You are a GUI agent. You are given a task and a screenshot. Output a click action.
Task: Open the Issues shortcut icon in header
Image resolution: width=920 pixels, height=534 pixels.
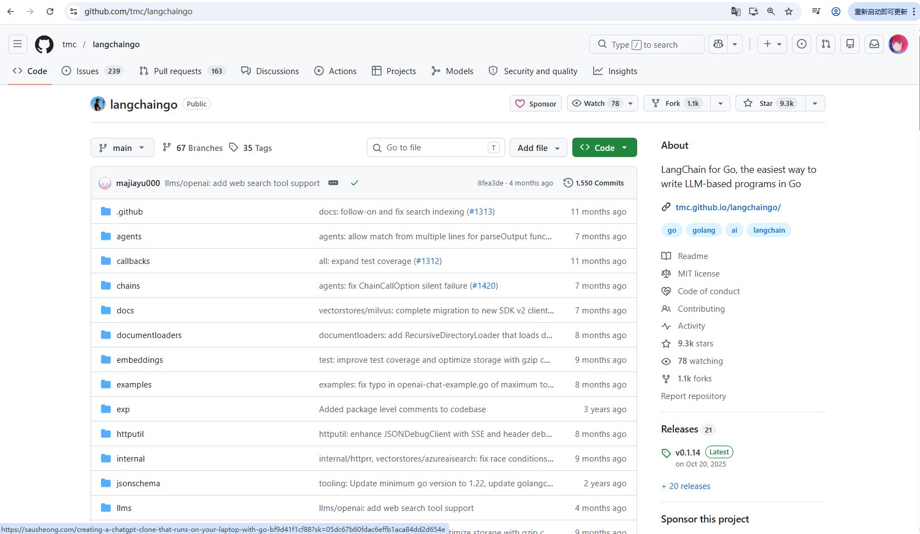click(x=802, y=44)
